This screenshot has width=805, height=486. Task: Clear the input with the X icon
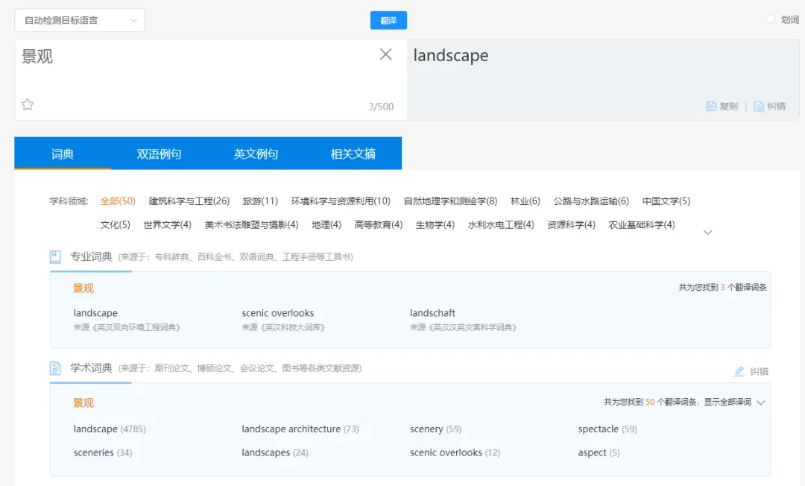pyautogui.click(x=385, y=54)
